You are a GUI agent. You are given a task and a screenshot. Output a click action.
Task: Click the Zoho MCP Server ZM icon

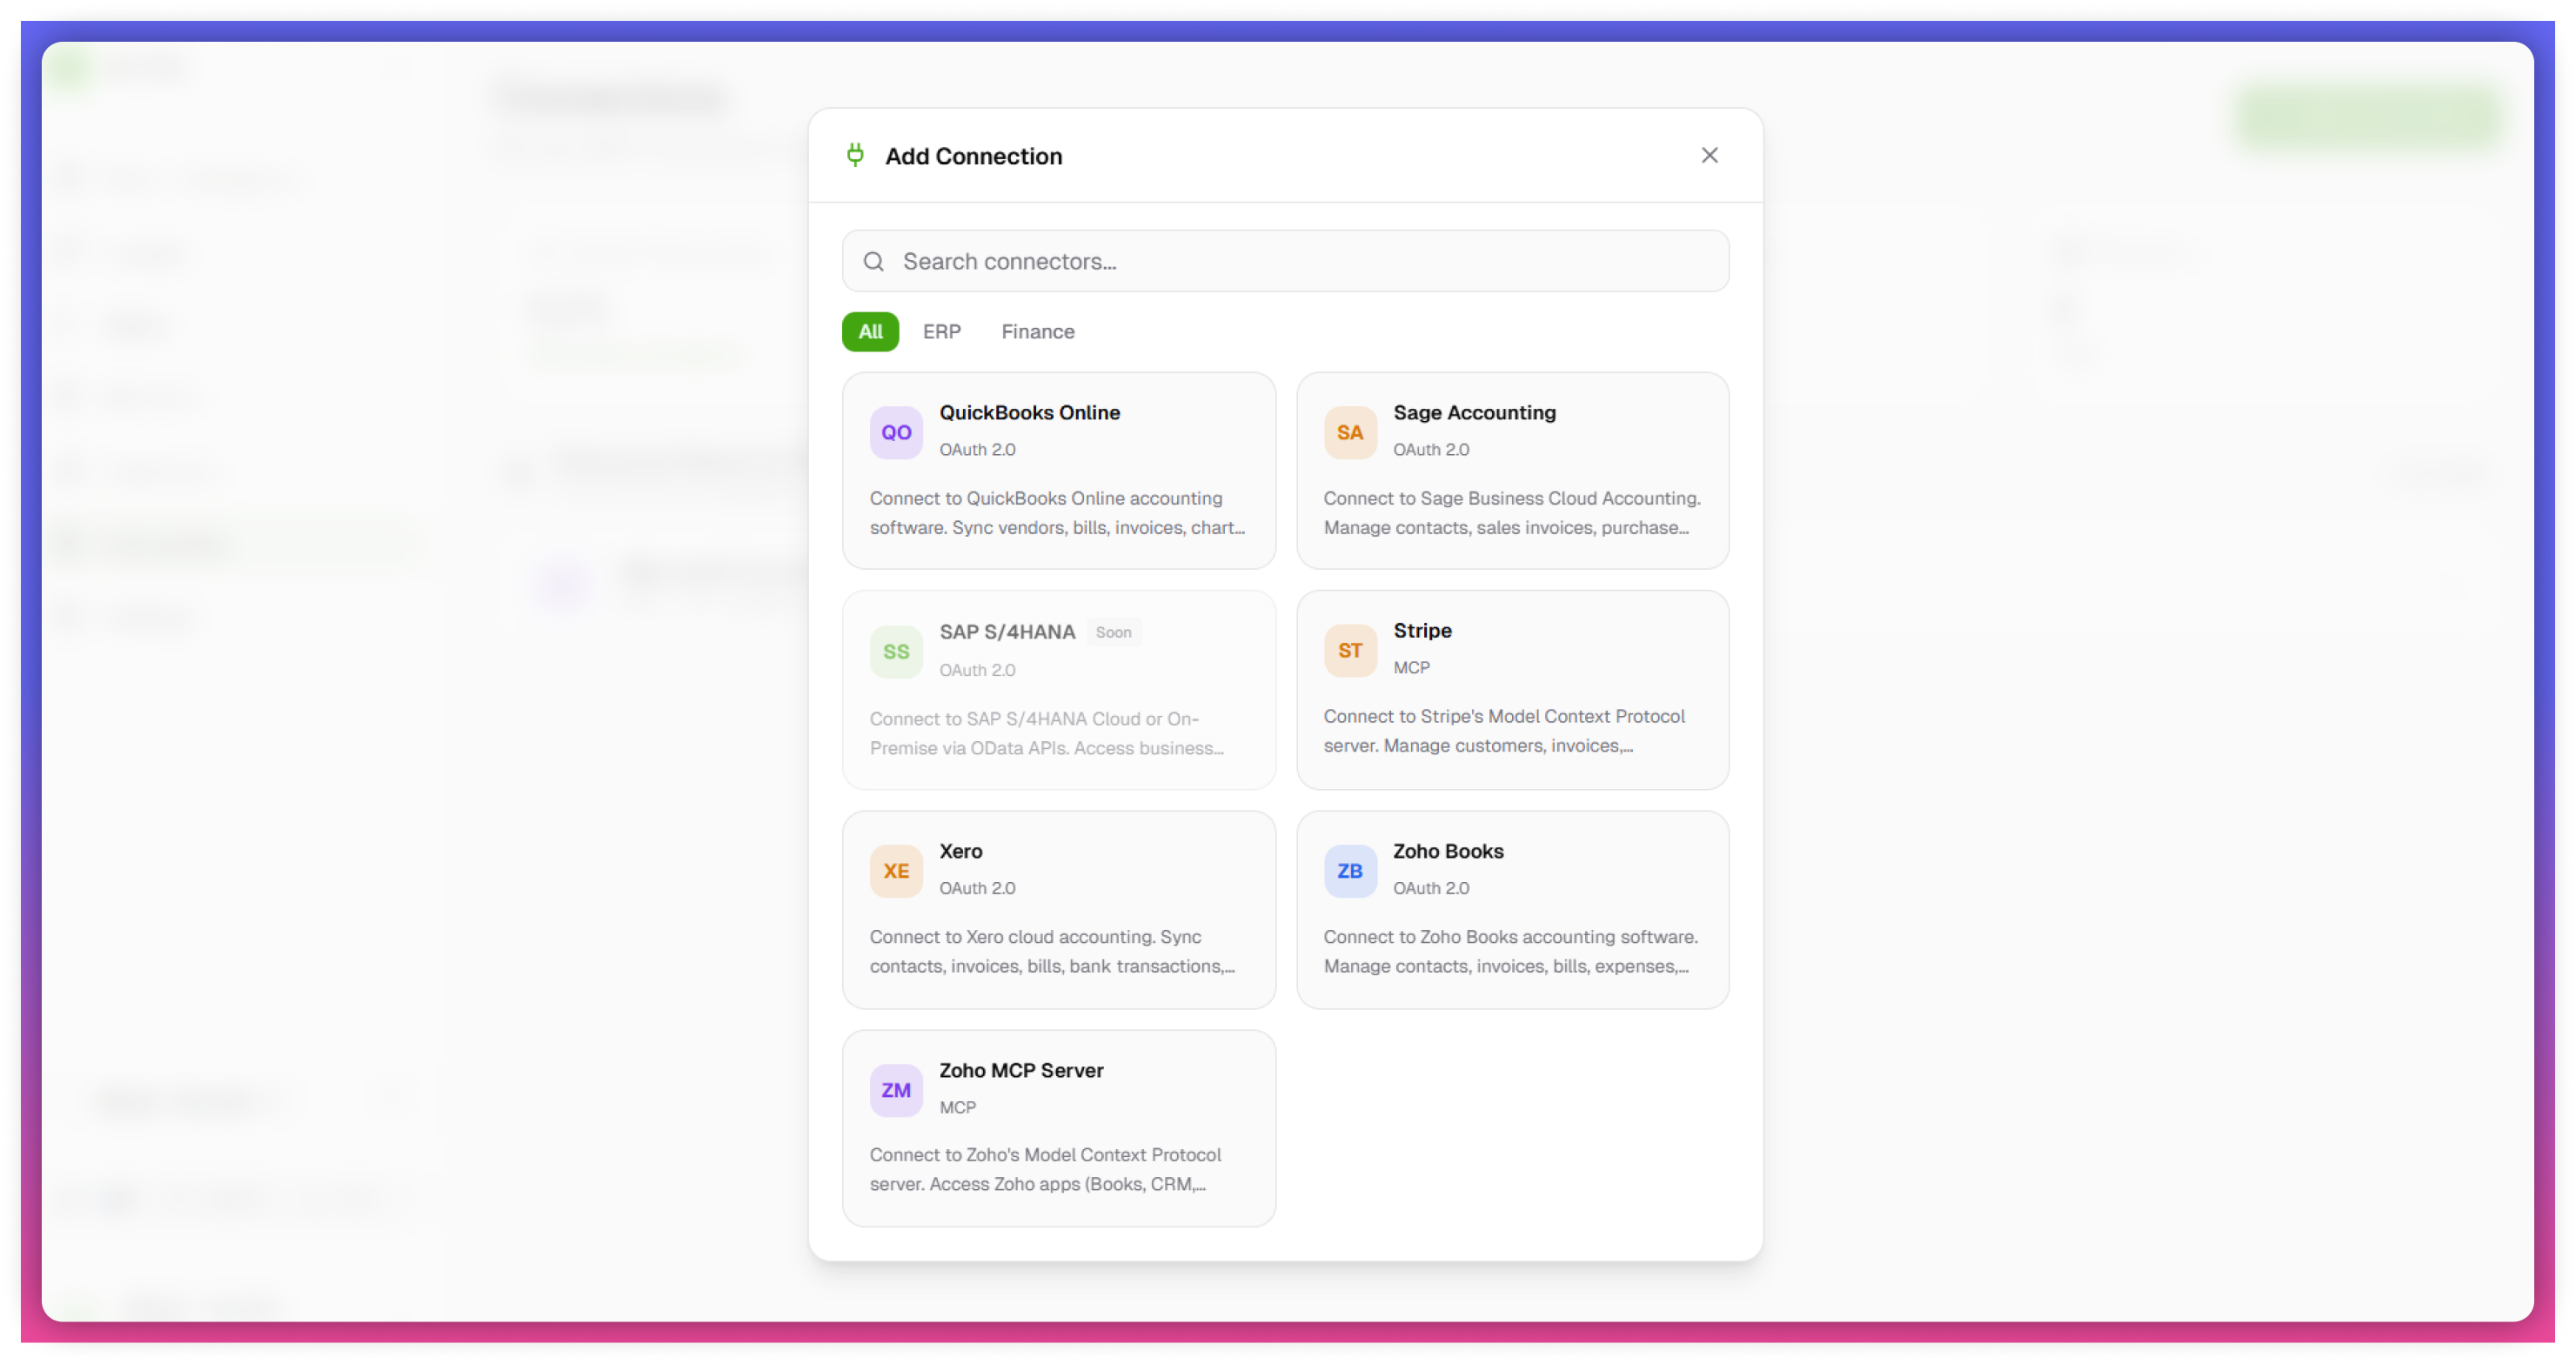pos(895,1090)
